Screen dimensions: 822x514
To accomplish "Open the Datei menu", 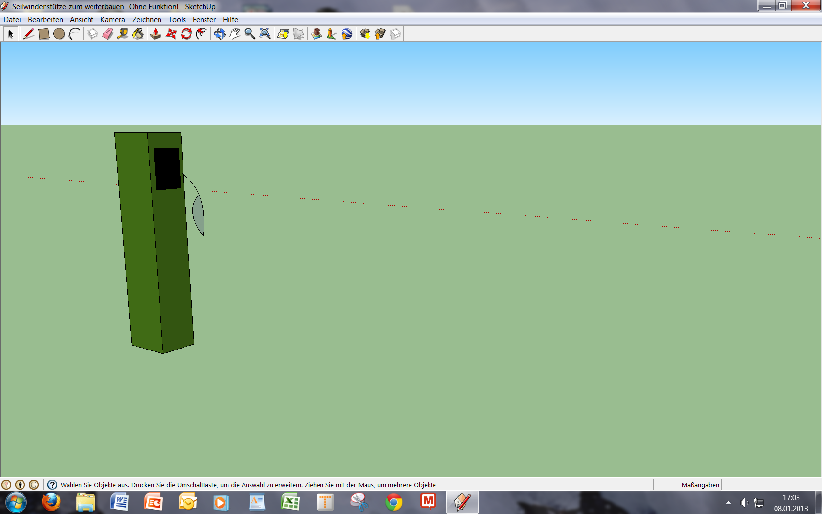I will click(x=12, y=20).
